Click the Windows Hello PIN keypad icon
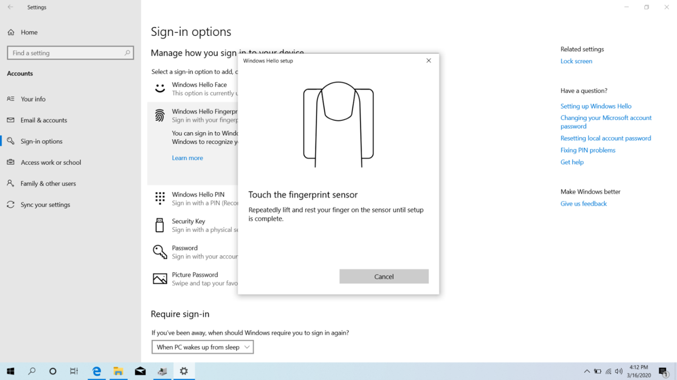Screen dimensions: 677x380 [x=160, y=198]
